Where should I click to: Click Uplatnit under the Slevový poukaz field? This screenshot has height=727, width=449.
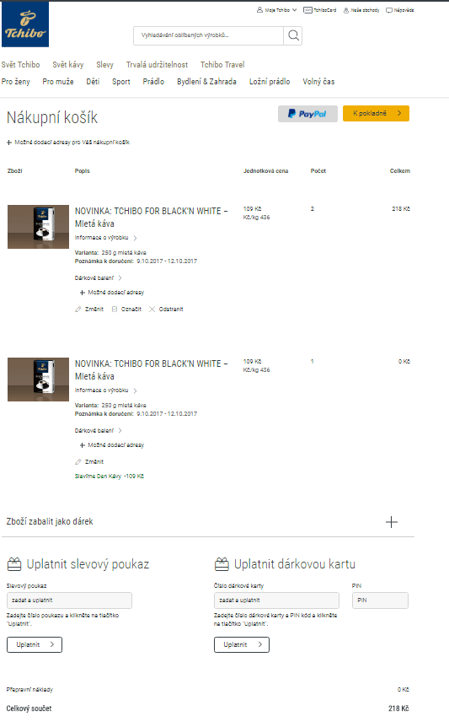[35, 644]
